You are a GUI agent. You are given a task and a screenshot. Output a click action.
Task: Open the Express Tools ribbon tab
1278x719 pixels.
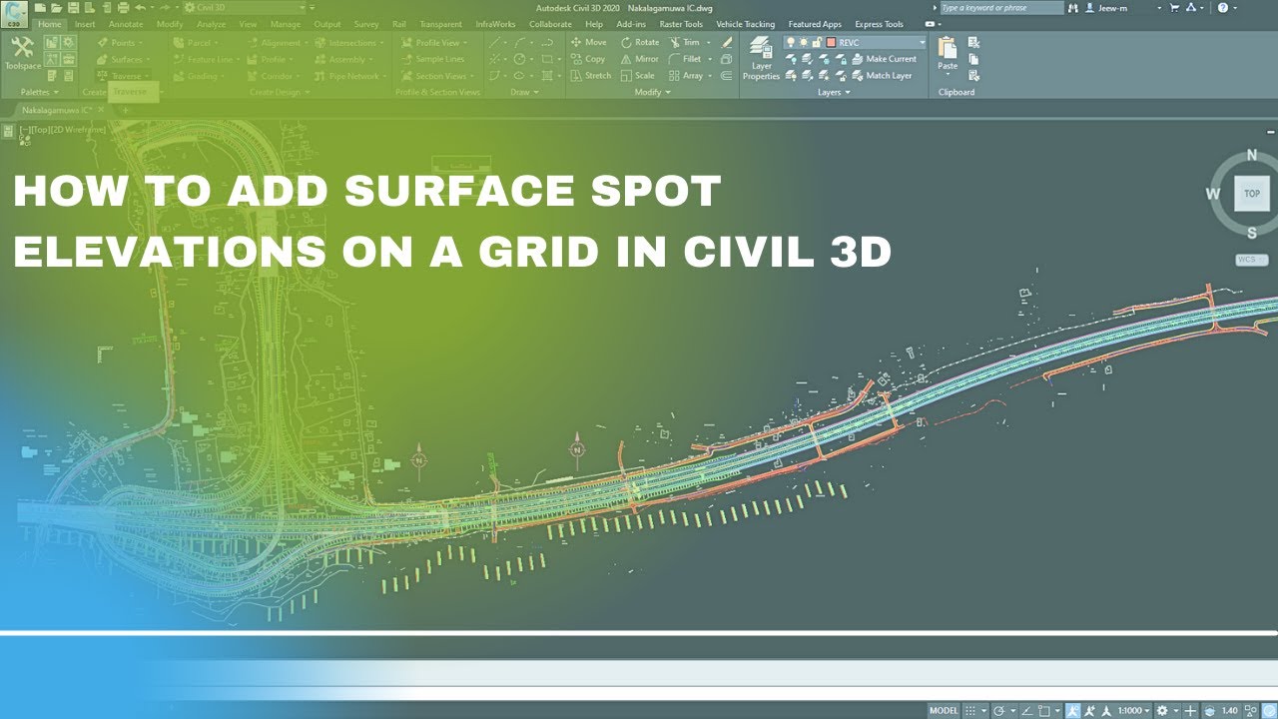tap(880, 24)
